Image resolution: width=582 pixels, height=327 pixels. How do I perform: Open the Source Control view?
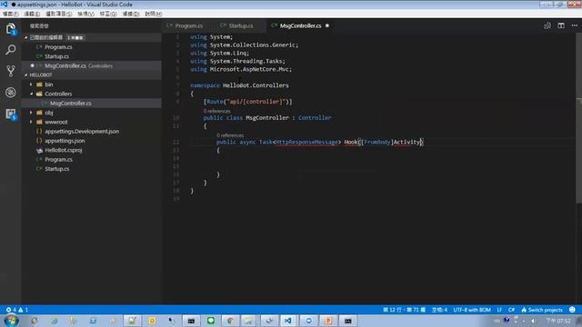point(10,71)
